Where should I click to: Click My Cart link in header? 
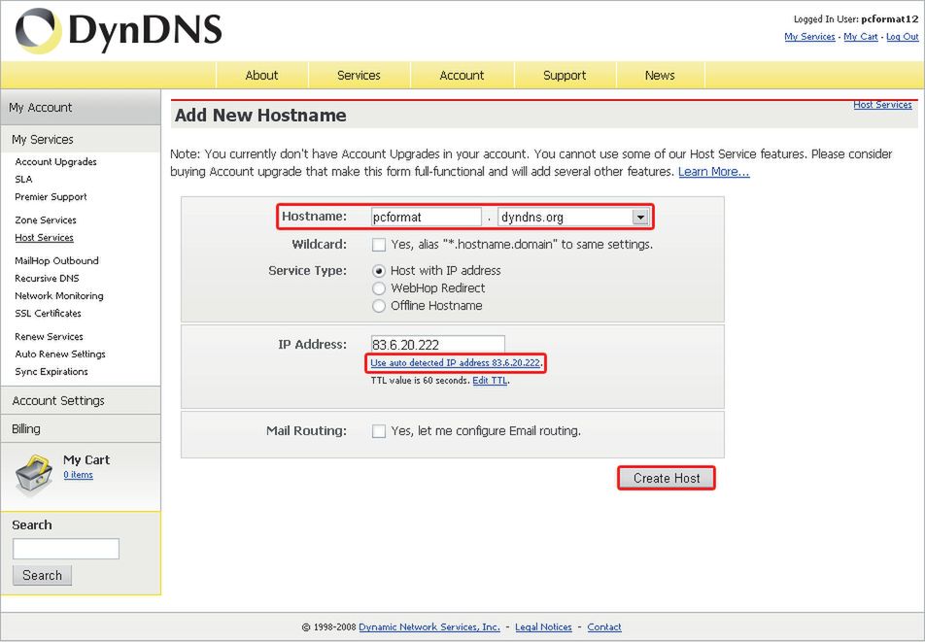tap(861, 37)
